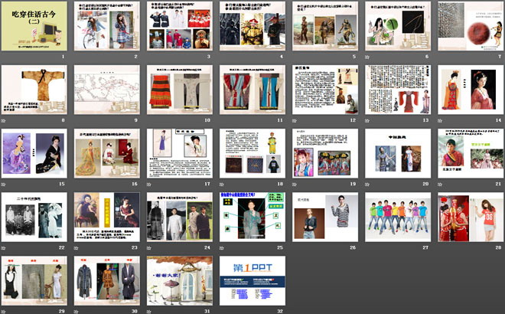Select the final slide 32 with PPT logo
505x314 pixels.
point(252,280)
